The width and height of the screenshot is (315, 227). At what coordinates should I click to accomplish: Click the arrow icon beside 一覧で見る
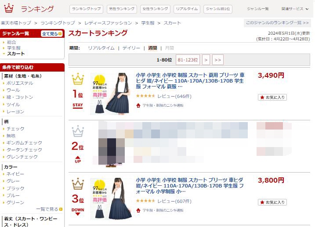coord(61,209)
